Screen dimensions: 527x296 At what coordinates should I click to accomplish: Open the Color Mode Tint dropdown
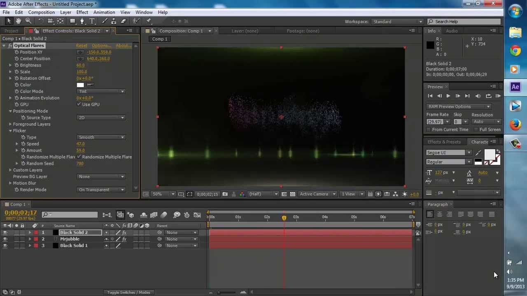101,92
